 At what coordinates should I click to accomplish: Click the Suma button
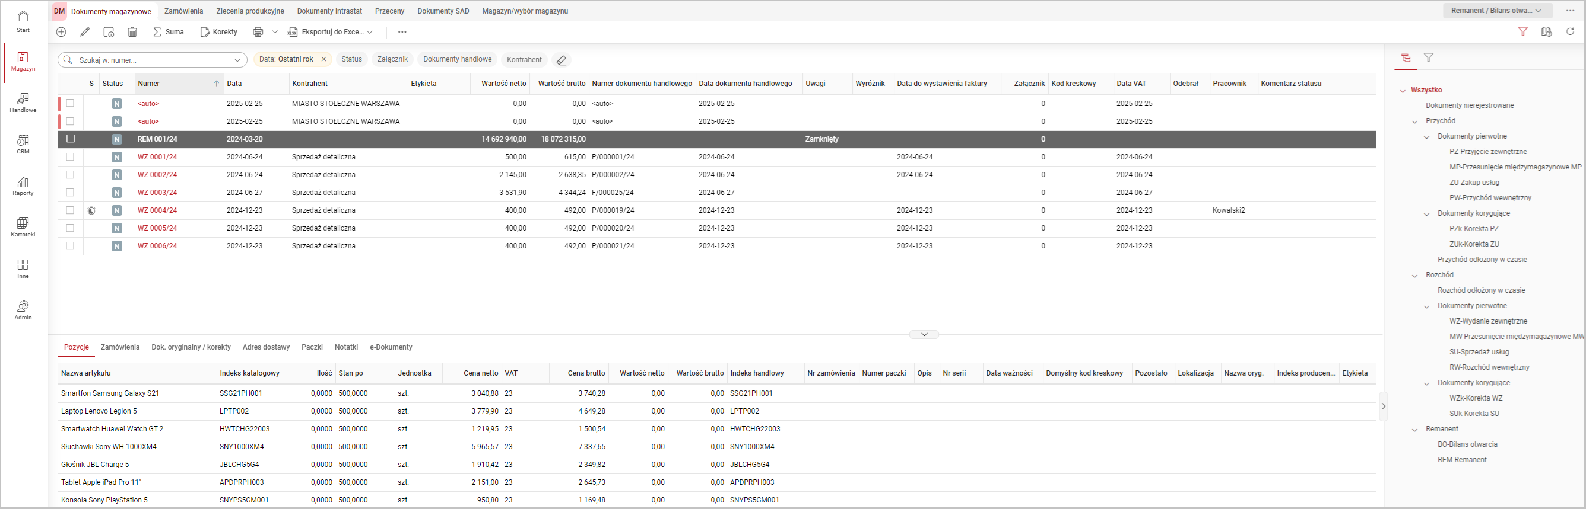coord(168,32)
